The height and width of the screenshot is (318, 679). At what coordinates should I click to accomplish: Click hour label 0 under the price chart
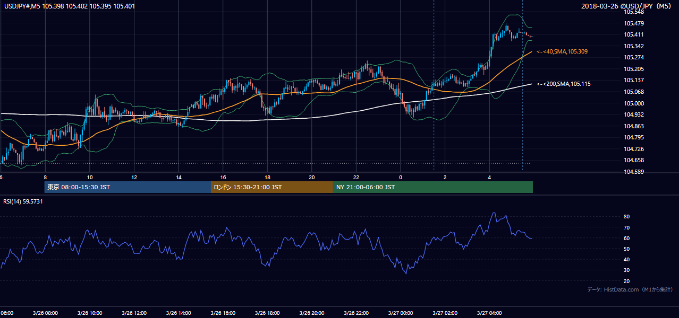coord(401,177)
